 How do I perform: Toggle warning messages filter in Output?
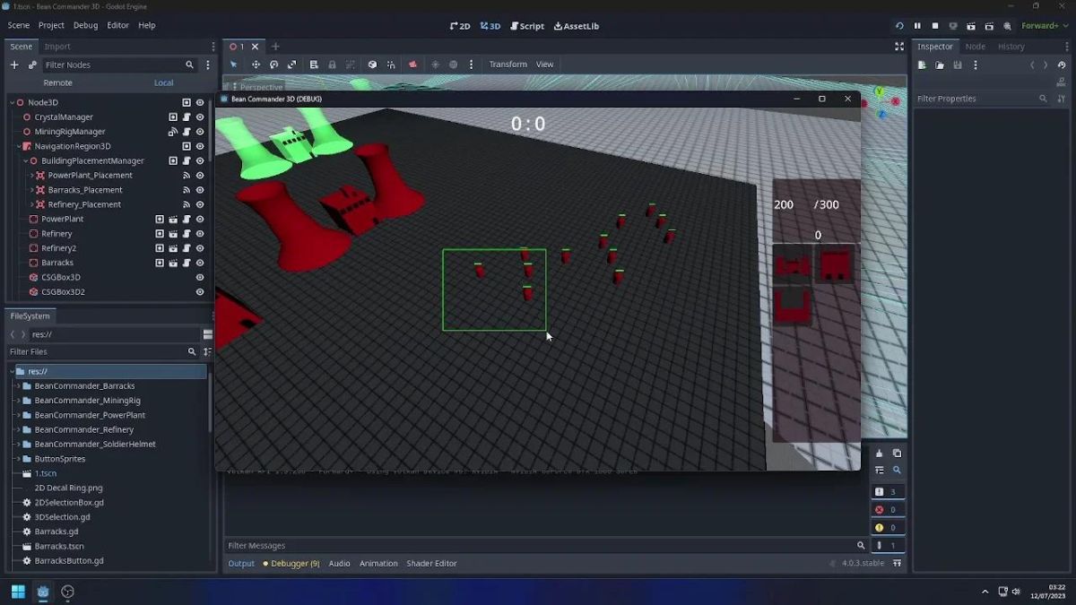point(886,527)
